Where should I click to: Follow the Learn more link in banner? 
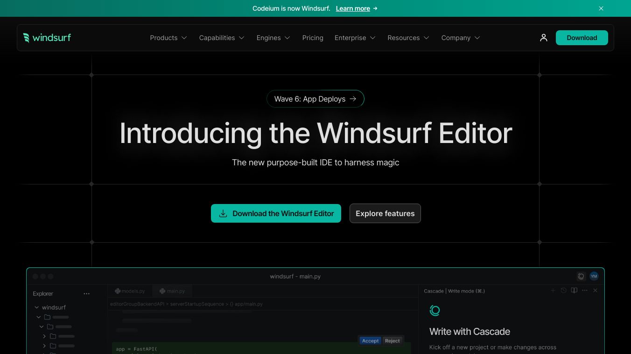(353, 8)
